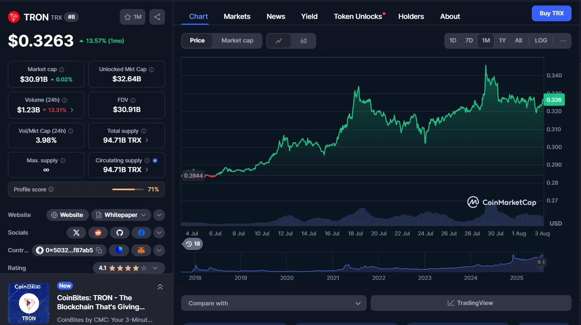The height and width of the screenshot is (325, 581).
Task: Open the Whitepaper dropdown
Action: (121, 215)
